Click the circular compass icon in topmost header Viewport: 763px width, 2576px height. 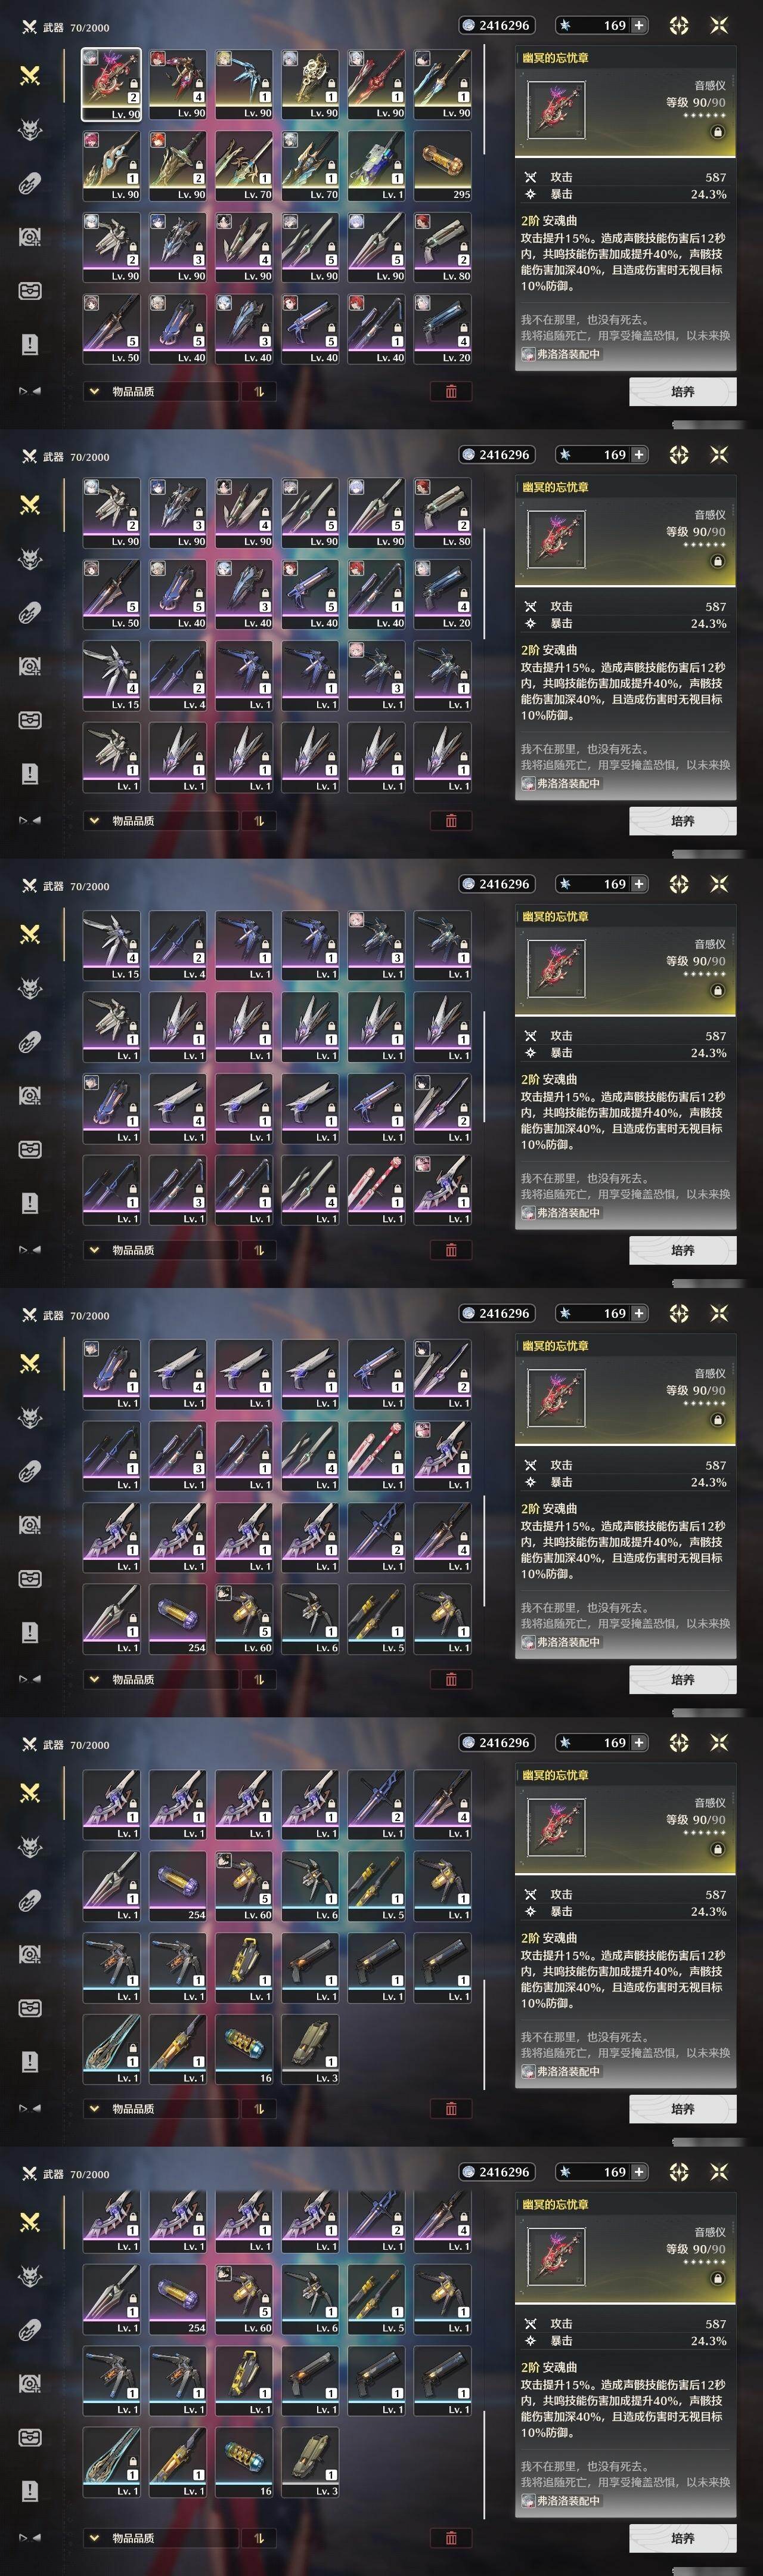point(679,25)
